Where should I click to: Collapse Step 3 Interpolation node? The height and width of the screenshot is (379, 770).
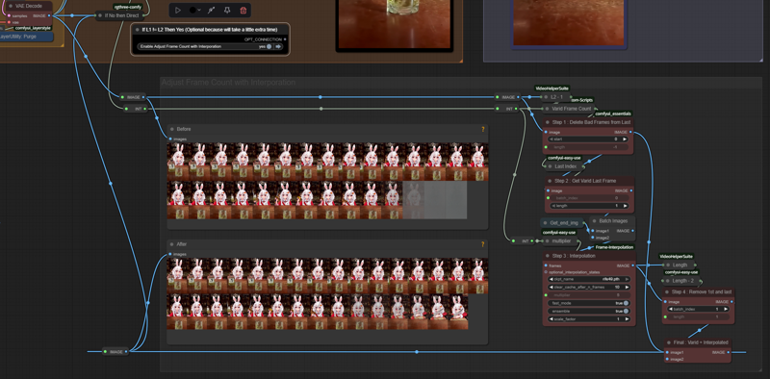(548, 256)
